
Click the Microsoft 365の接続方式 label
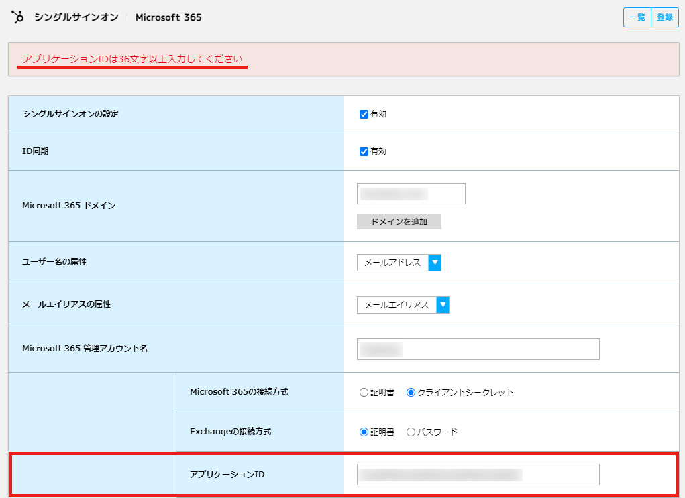tap(239, 392)
